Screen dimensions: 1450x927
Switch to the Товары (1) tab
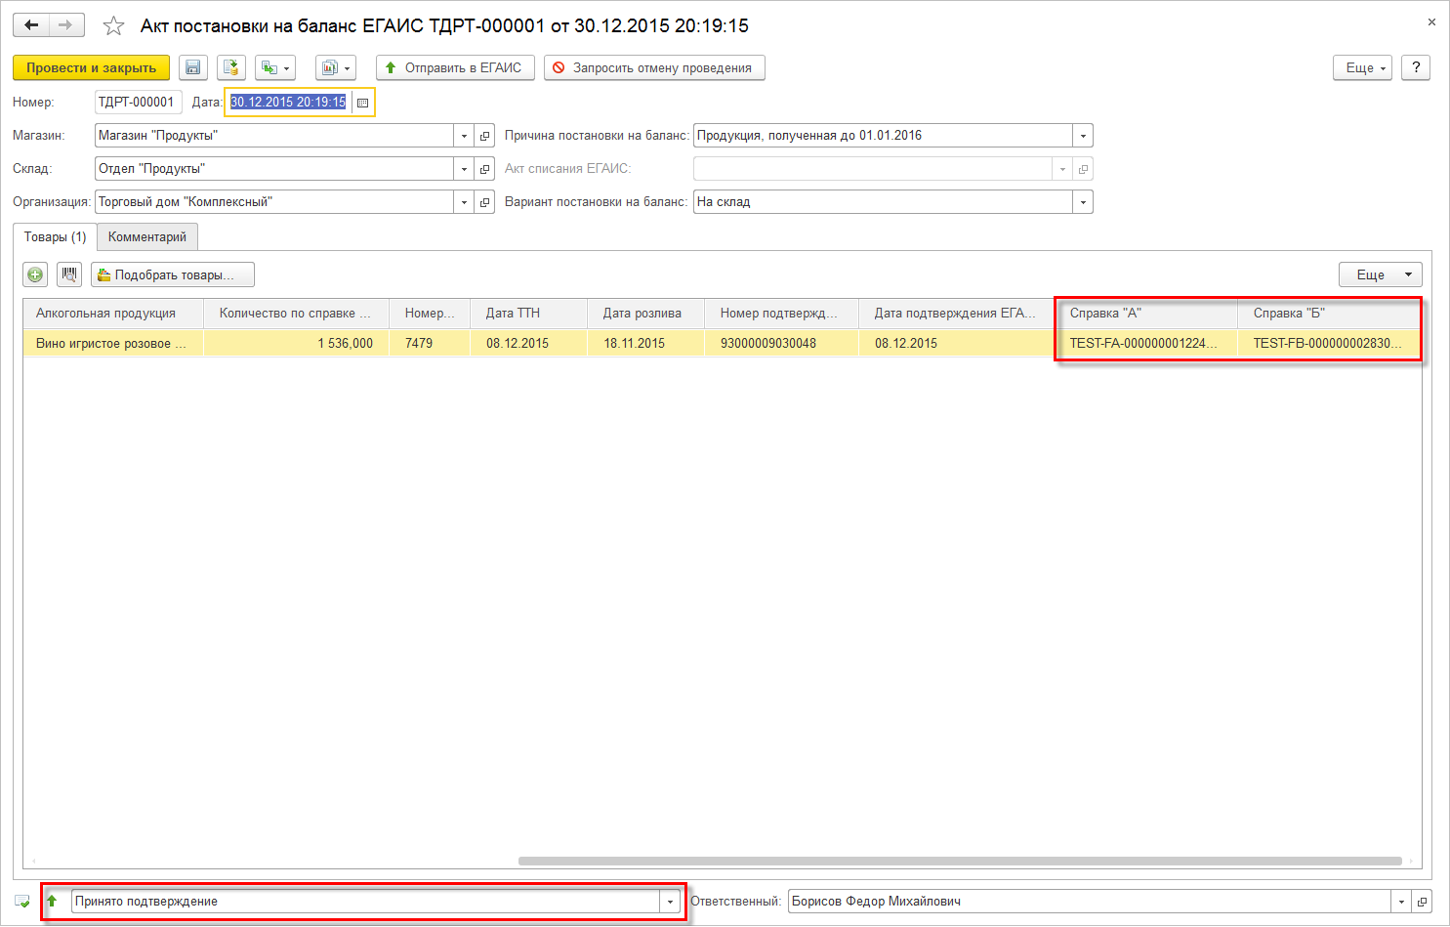pyautogui.click(x=55, y=236)
